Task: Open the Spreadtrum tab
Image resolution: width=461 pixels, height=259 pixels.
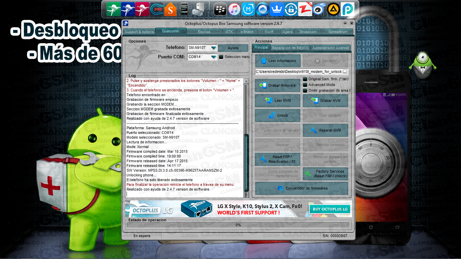Action: tap(338, 32)
